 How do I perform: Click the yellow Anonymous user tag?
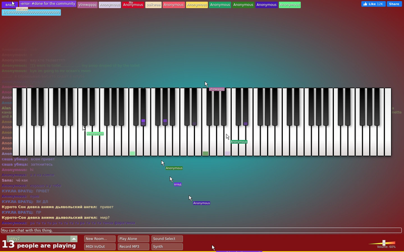(197, 5)
